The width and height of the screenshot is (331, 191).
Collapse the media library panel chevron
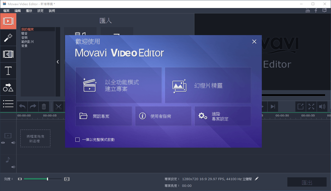click(x=58, y=62)
